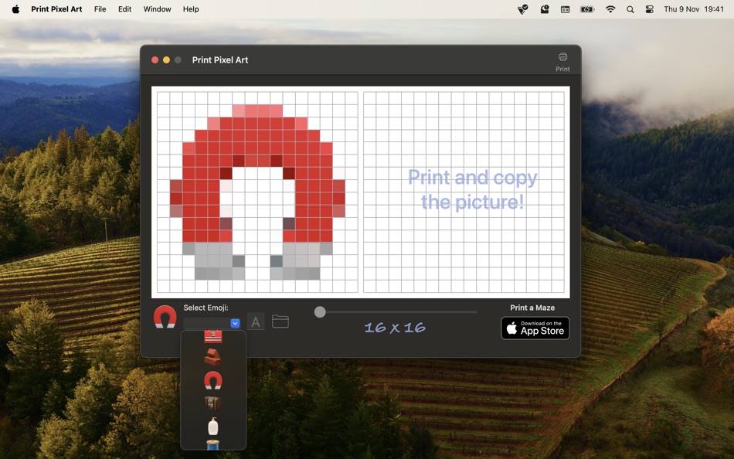Open the File menu
This screenshot has height=459, width=734.
pos(100,9)
